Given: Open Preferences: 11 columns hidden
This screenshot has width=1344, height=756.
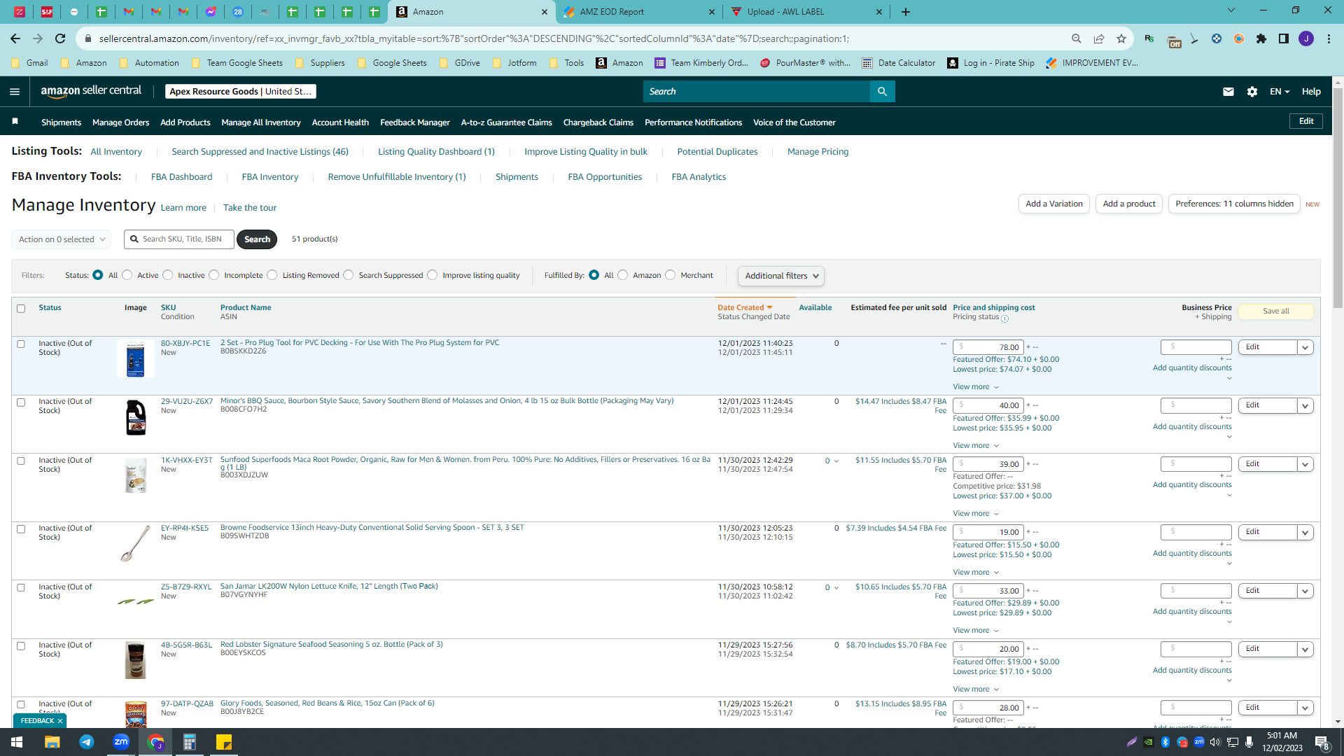Looking at the screenshot, I should [x=1234, y=204].
